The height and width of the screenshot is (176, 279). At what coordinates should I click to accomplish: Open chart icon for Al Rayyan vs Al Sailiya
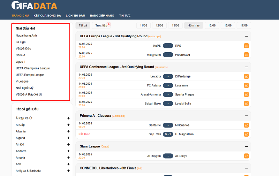click(x=246, y=156)
